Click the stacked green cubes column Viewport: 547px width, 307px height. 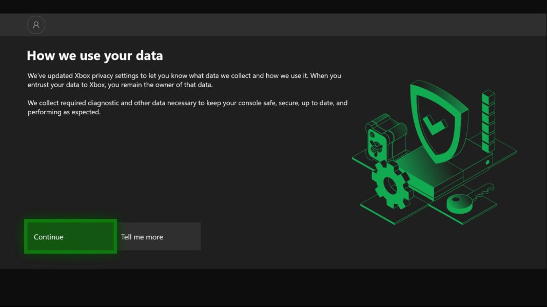(x=488, y=122)
